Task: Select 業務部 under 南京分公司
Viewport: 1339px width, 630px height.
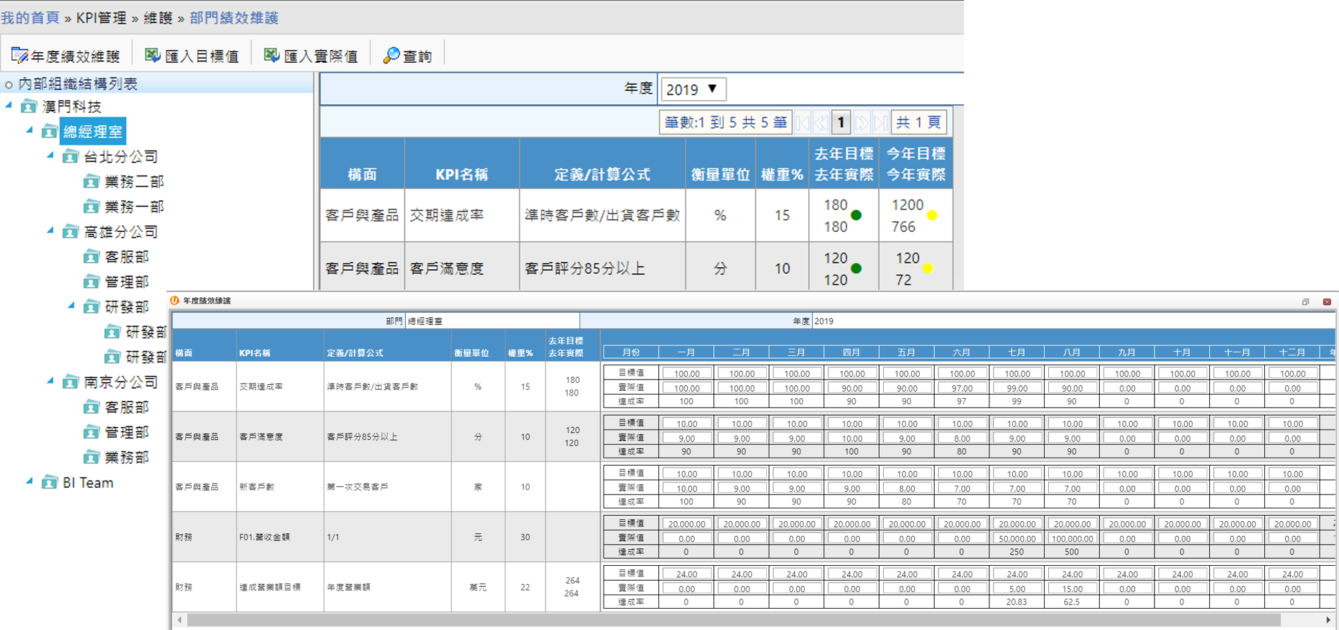Action: click(x=126, y=457)
